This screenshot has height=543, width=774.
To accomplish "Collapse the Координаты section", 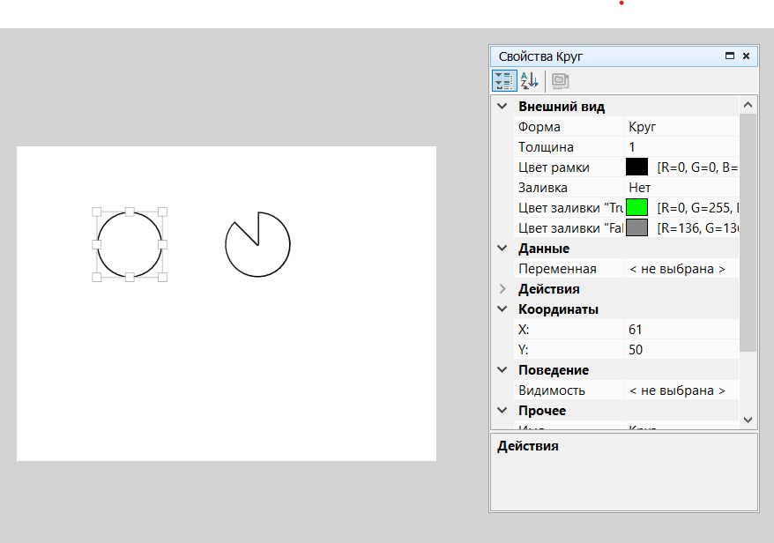I will tap(502, 309).
